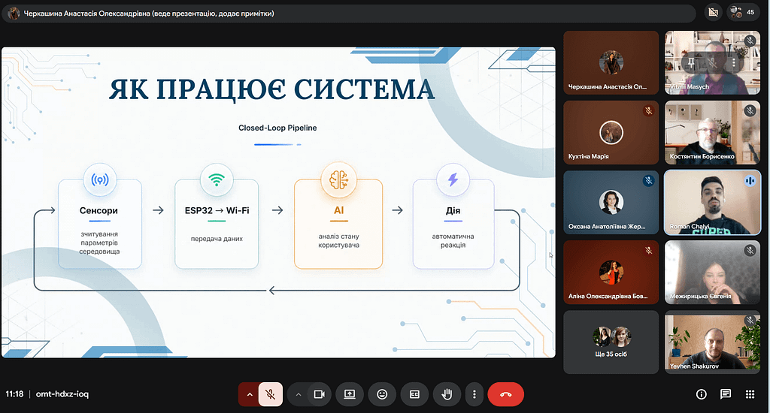The image size is (770, 413).
Task: Open more options three-dot menu in toolbar
Action: point(474,394)
